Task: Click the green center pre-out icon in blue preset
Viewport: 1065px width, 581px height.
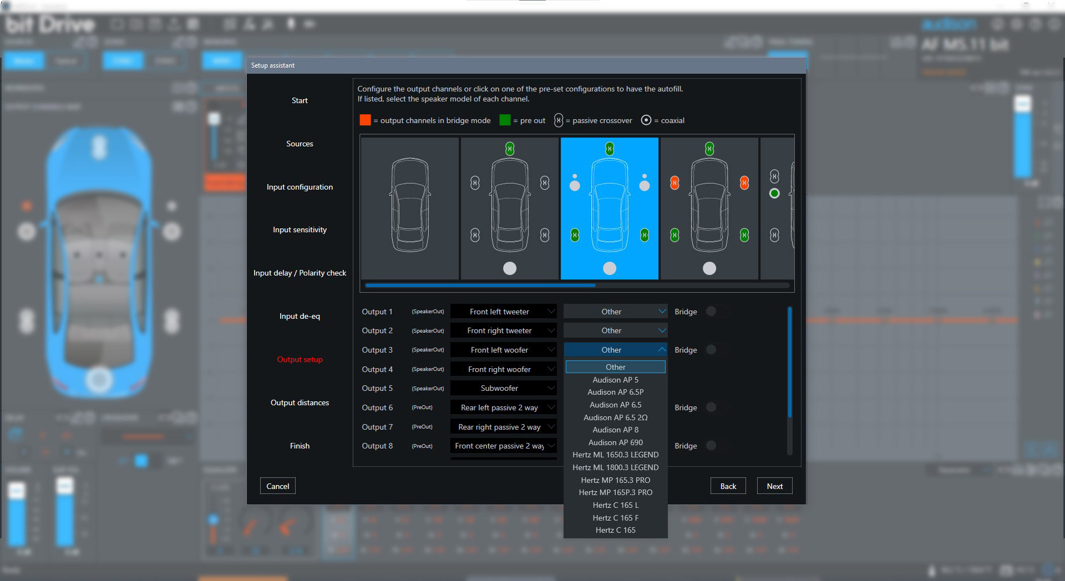Action: 610,149
